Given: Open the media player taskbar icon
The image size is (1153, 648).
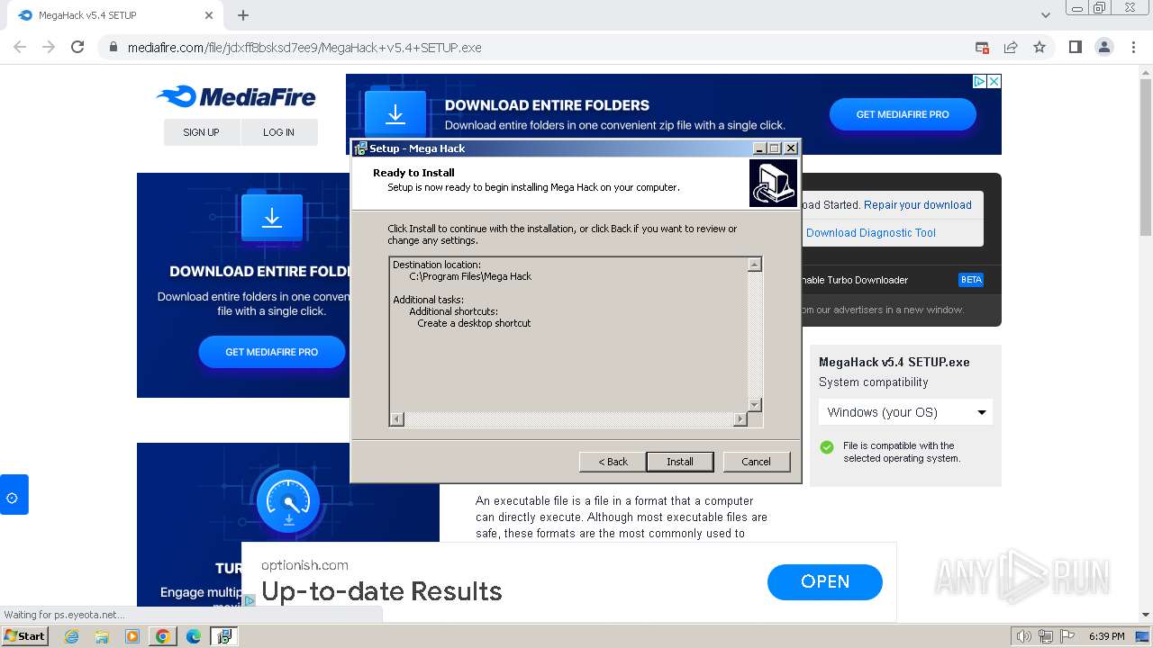Looking at the screenshot, I should click(132, 636).
